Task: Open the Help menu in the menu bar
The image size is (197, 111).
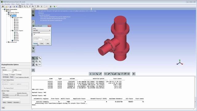Action: (x=31, y=4)
